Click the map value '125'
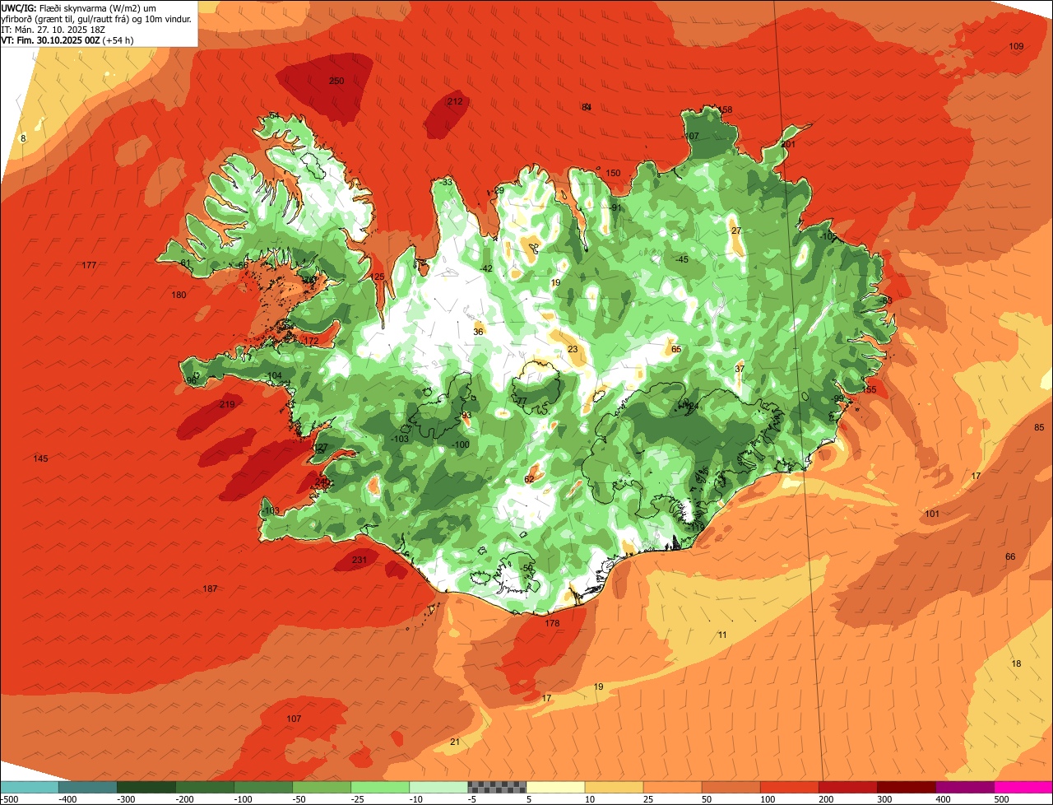1053x805 pixels. [378, 277]
